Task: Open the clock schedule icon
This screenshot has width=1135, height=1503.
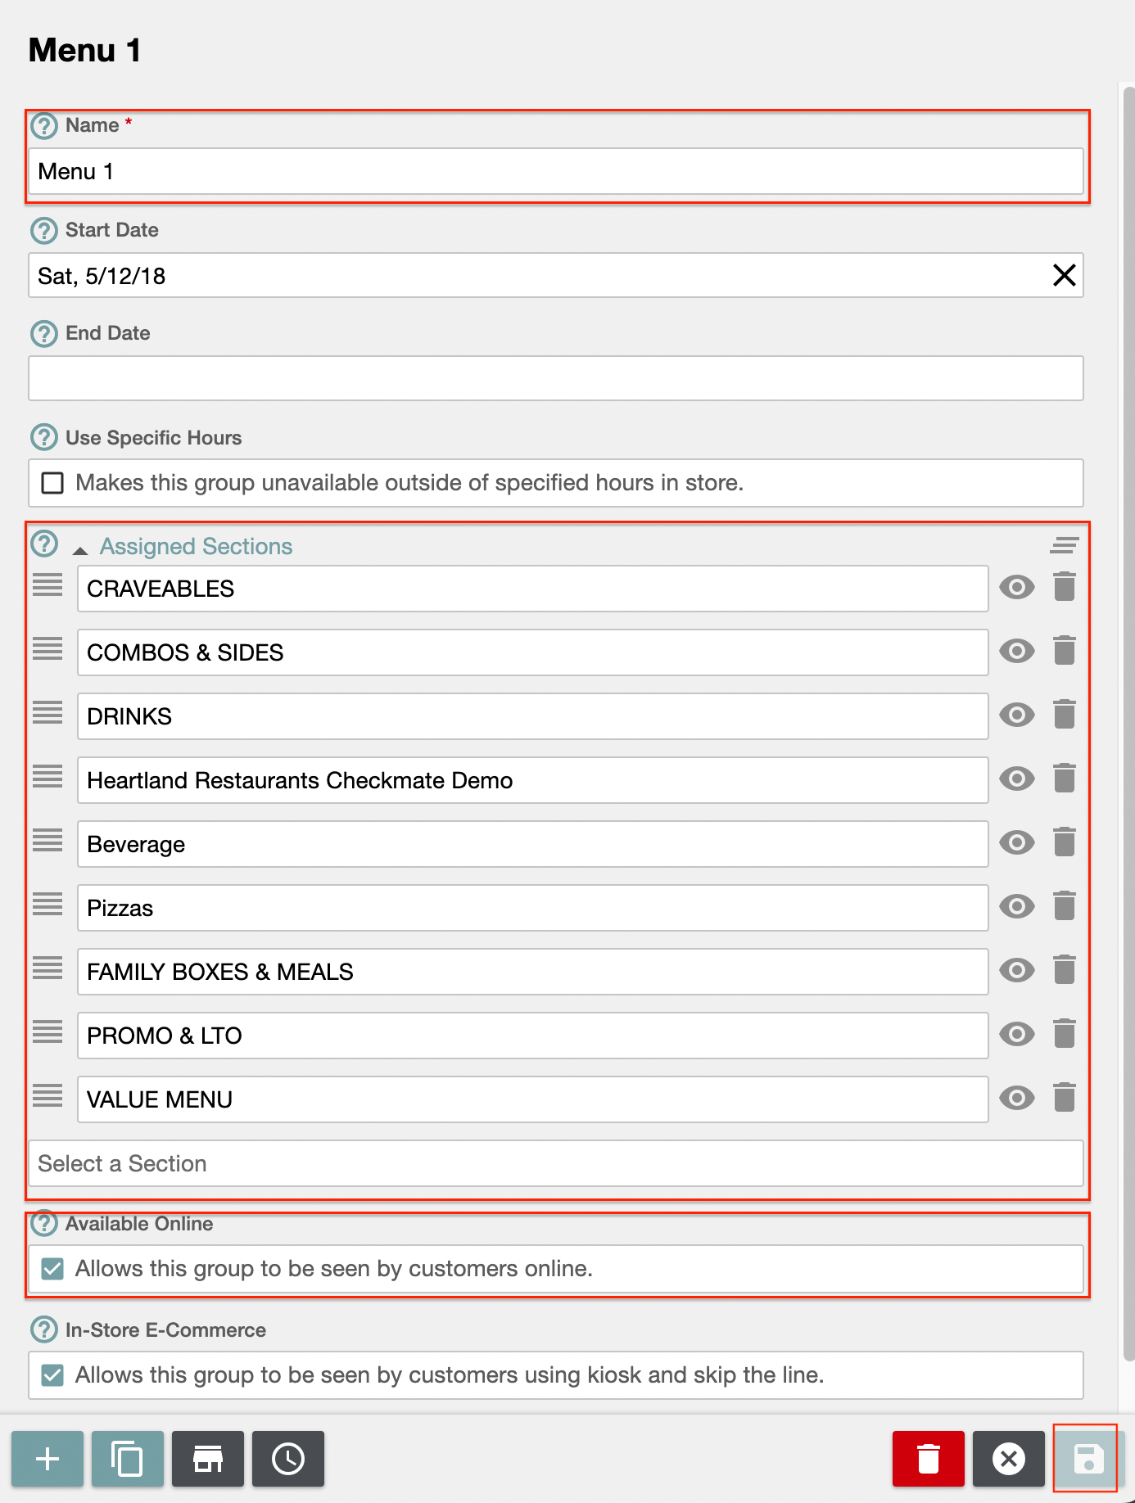Action: [x=287, y=1459]
